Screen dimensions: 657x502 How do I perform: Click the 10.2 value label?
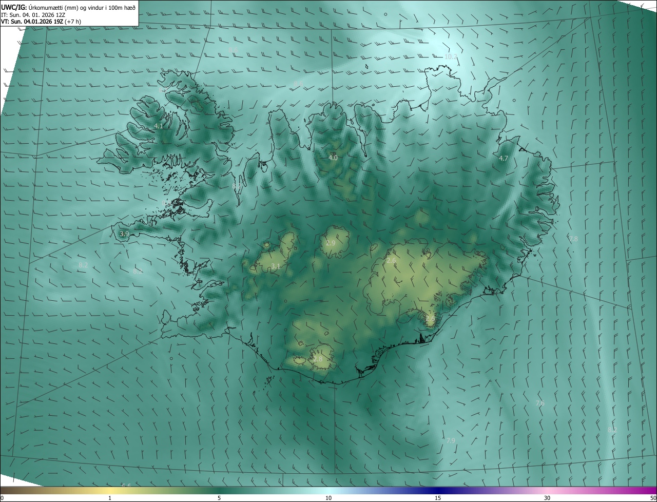pyautogui.click(x=451, y=57)
